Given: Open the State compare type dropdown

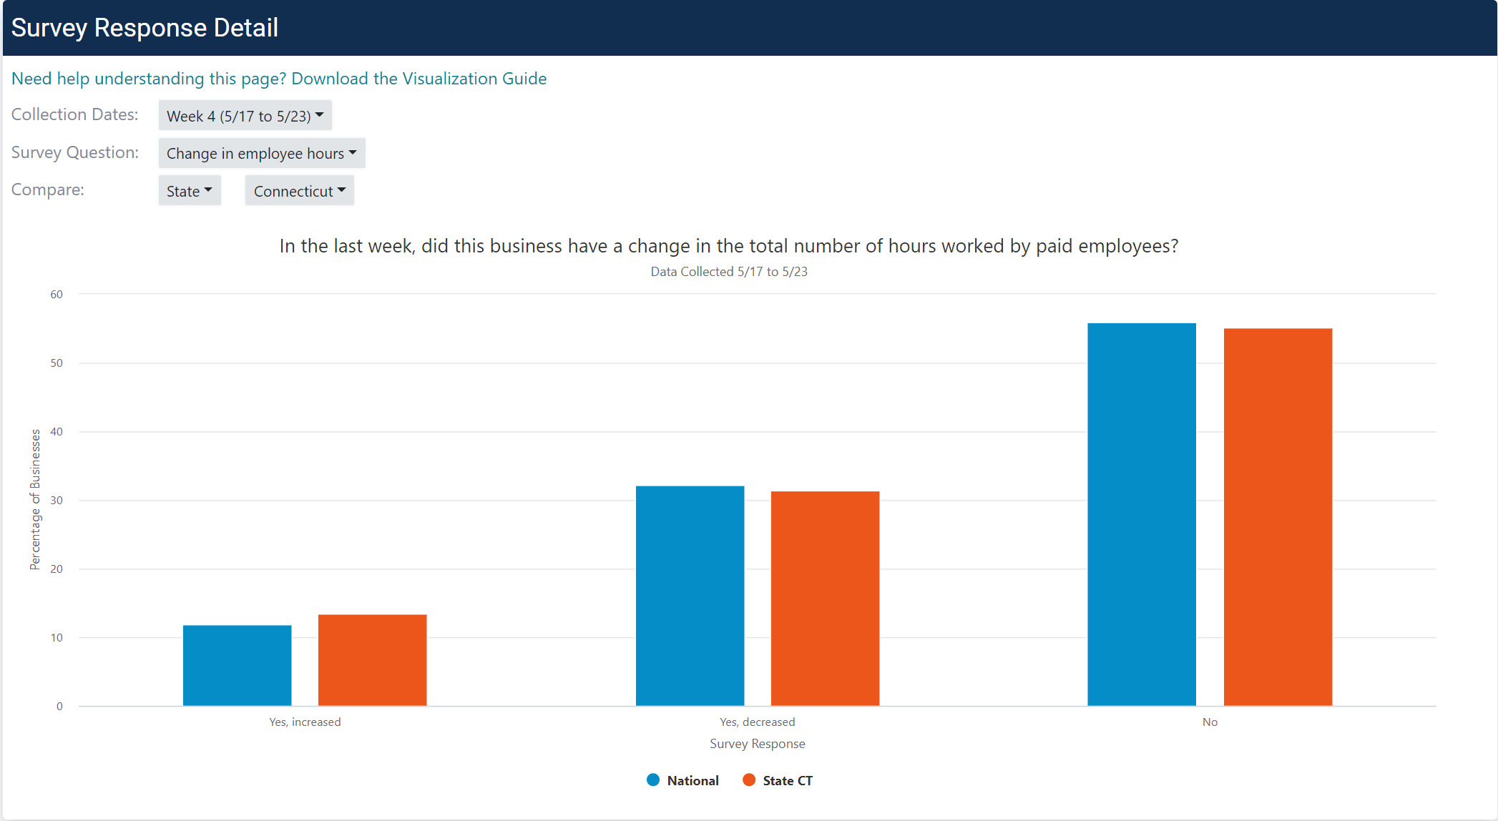Looking at the screenshot, I should (189, 191).
